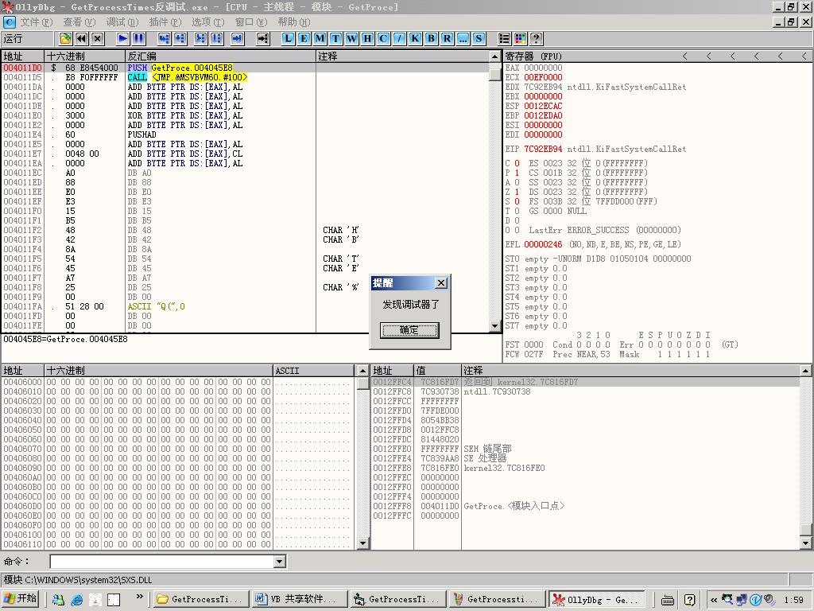Click the Open file toolbar icon

(65, 38)
